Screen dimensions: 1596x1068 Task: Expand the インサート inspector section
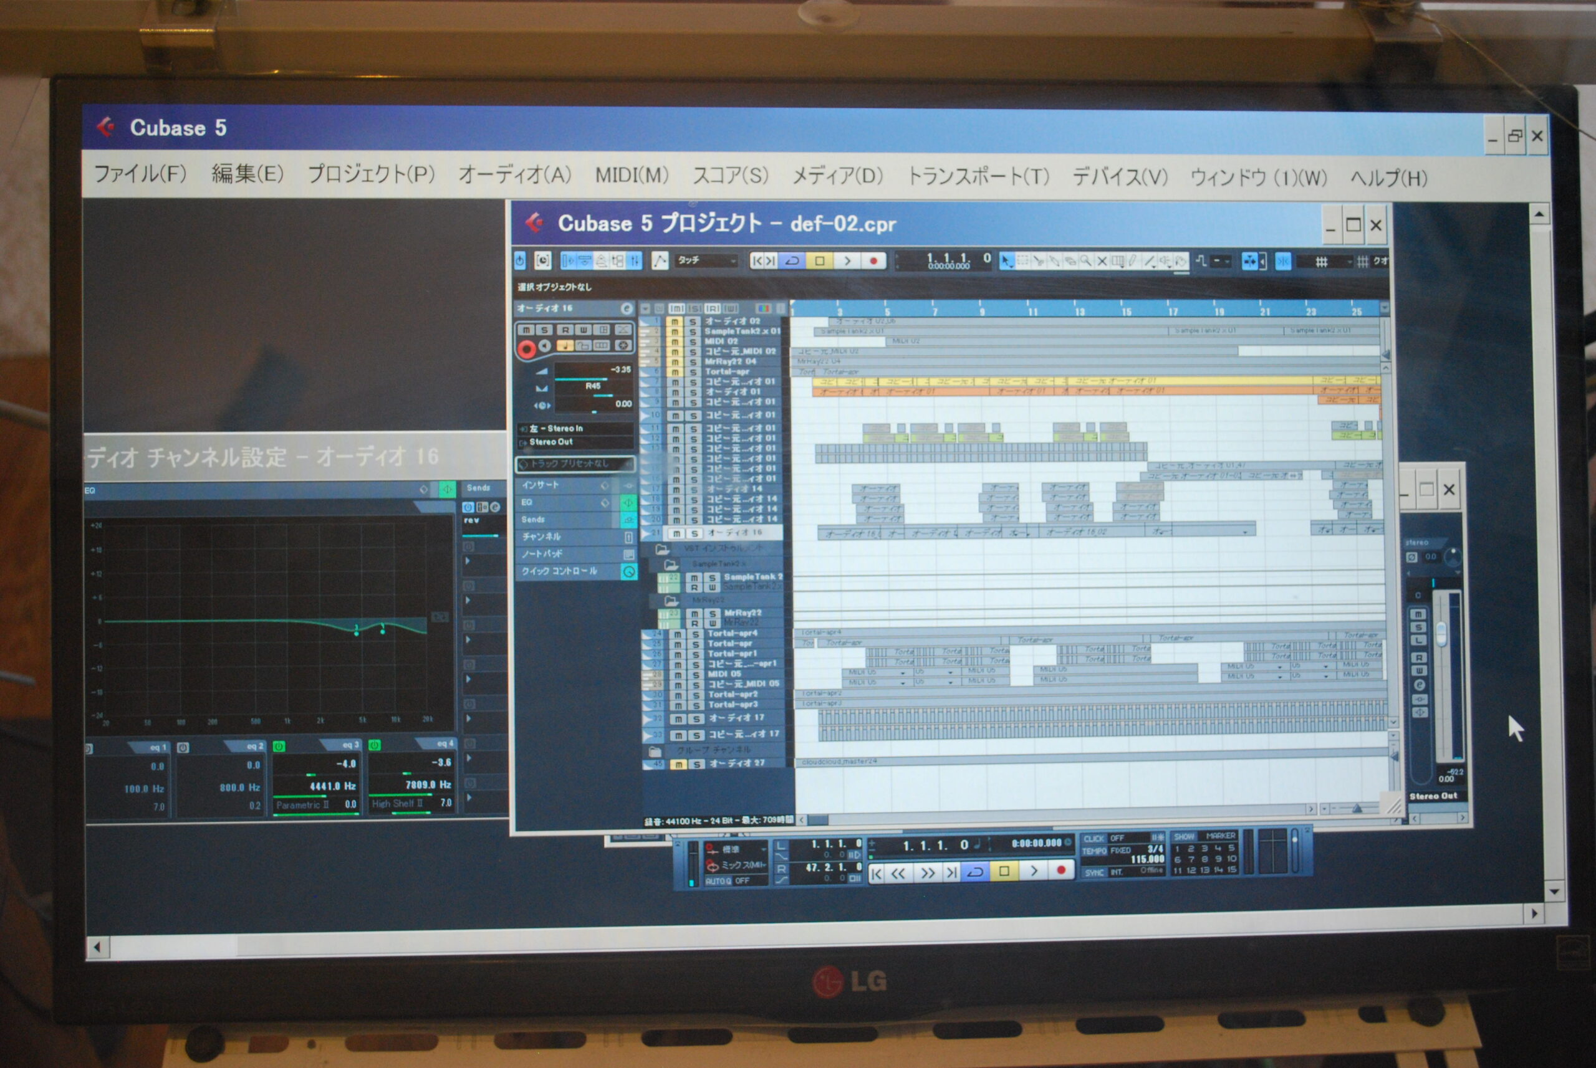pyautogui.click(x=541, y=485)
